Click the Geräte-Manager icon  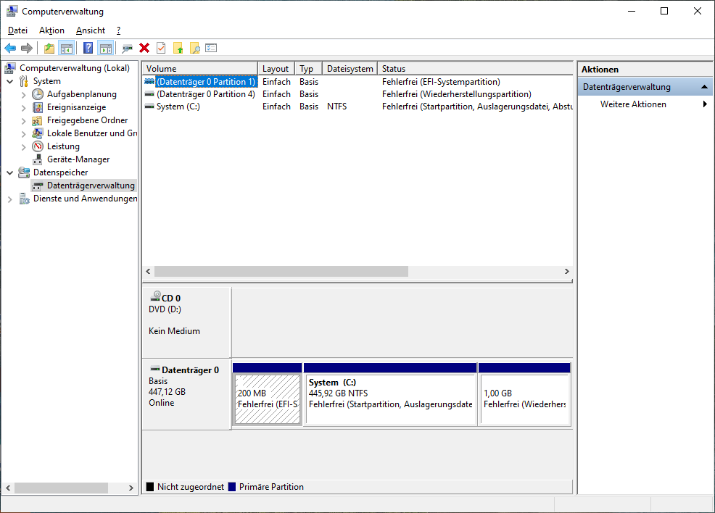pos(38,159)
